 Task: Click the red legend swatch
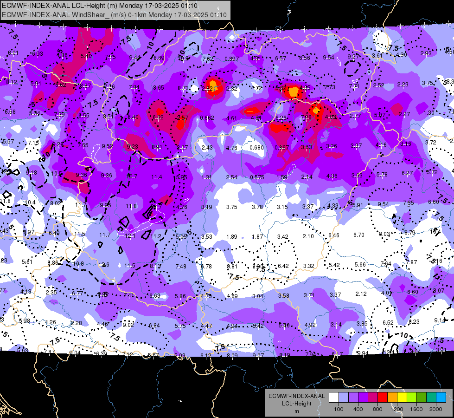[383, 398]
